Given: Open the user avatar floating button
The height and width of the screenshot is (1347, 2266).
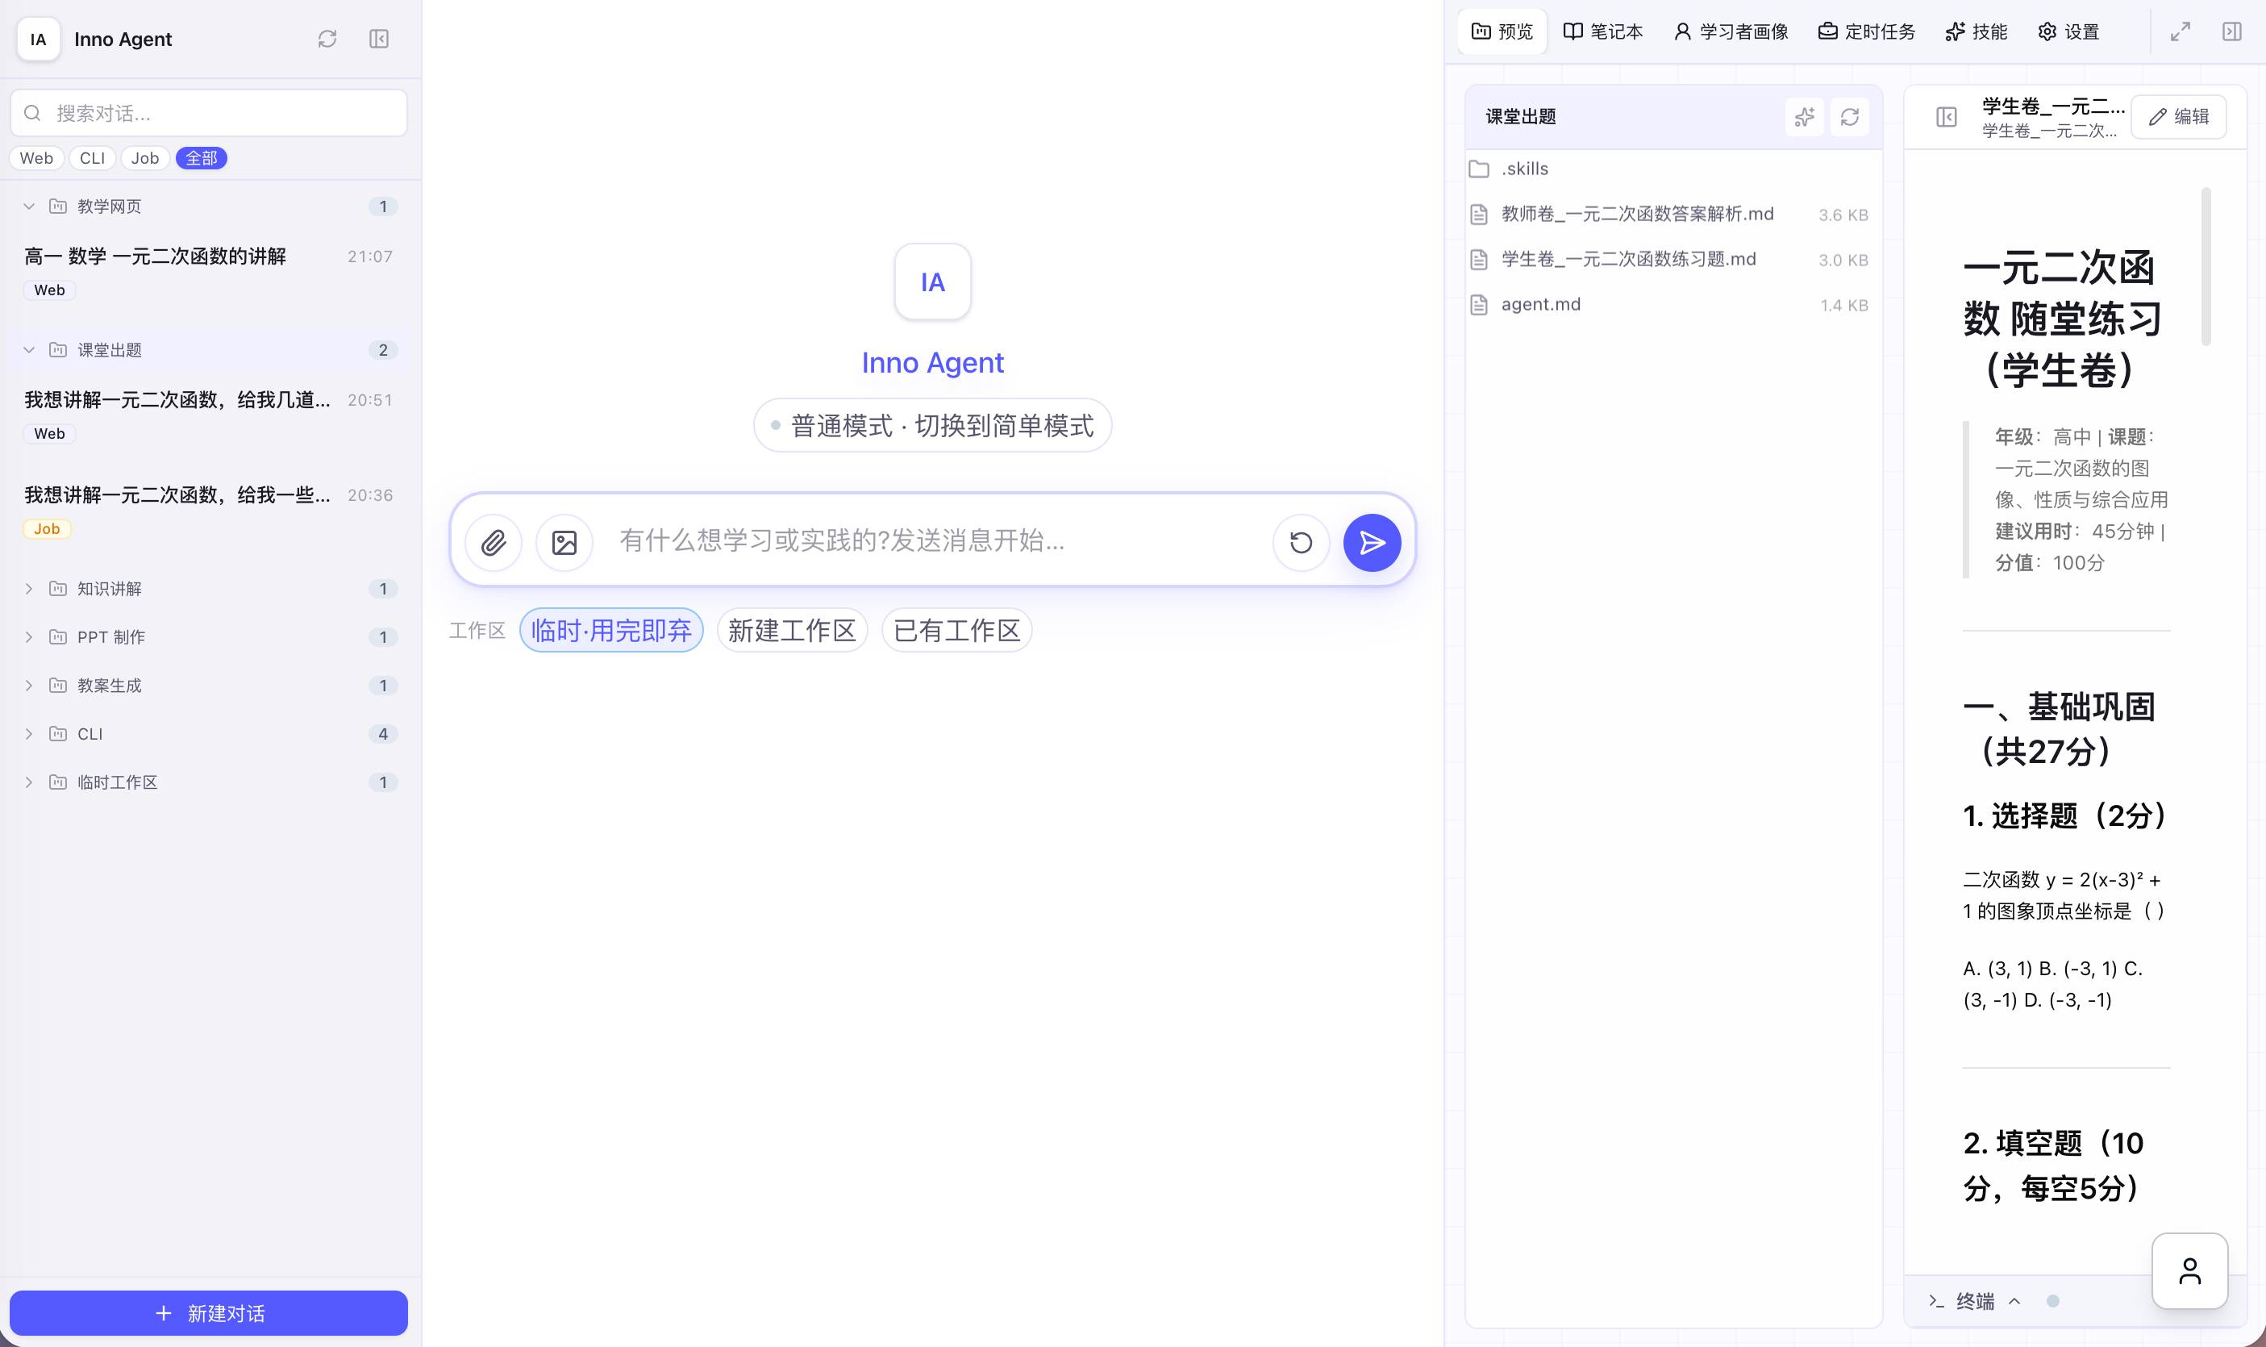Looking at the screenshot, I should tap(2189, 1270).
